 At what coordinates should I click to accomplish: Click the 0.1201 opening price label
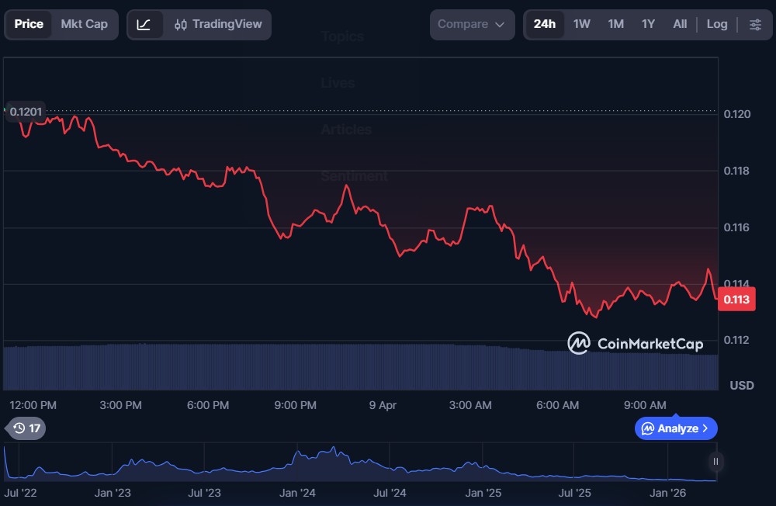pyautogui.click(x=26, y=112)
